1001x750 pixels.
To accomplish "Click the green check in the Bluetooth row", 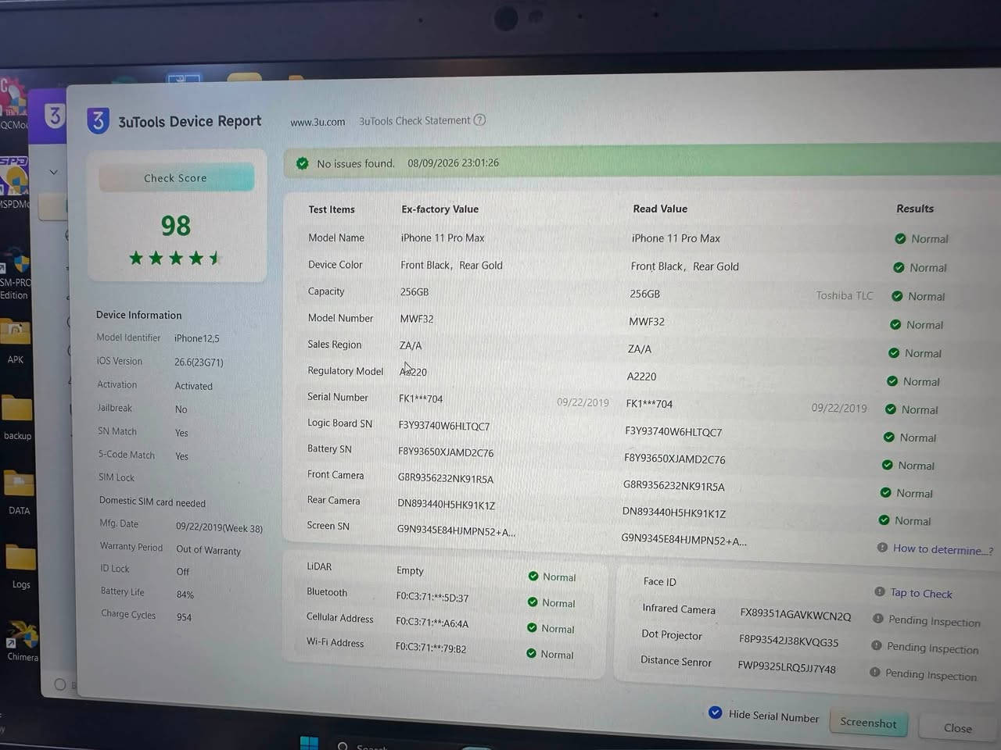I will point(533,602).
